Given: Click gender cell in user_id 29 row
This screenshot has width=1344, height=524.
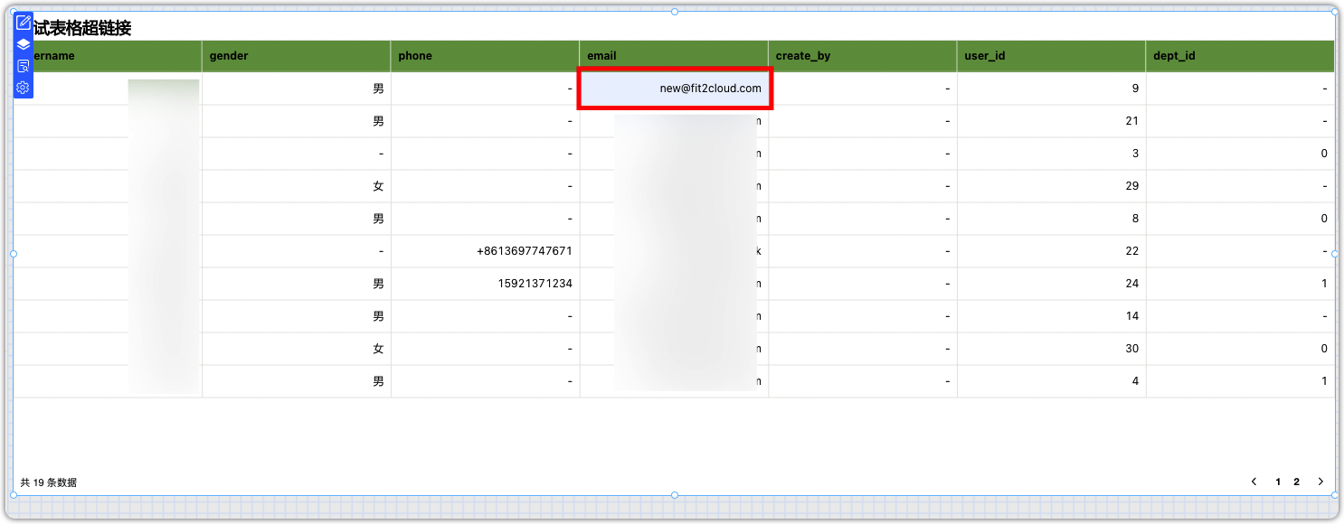Looking at the screenshot, I should tap(297, 186).
